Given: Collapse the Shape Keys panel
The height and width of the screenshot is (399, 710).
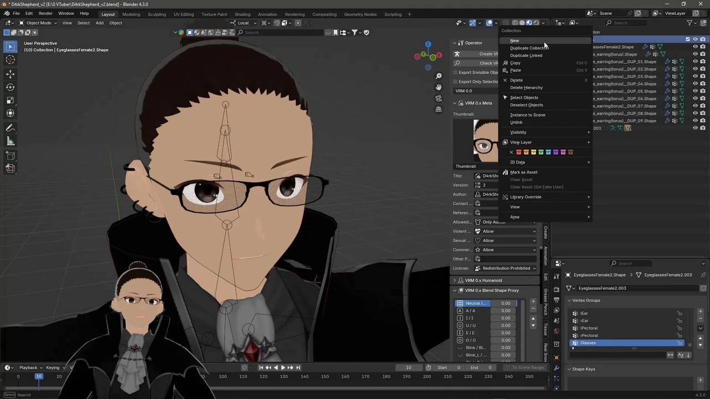Looking at the screenshot, I should click(569, 369).
